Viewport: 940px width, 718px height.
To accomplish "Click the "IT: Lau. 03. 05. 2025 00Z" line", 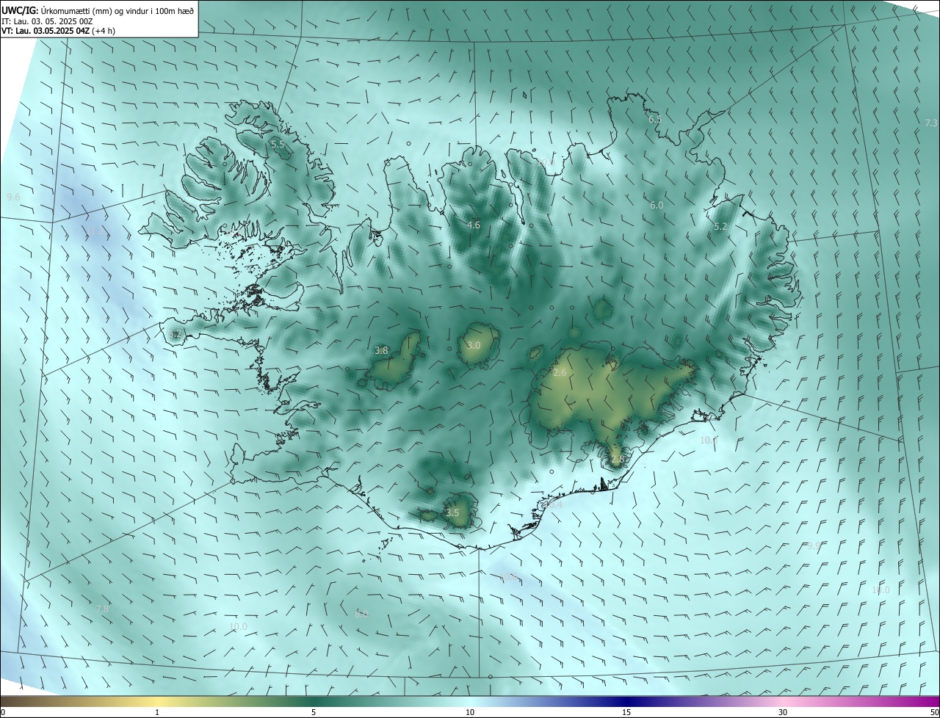I will click(47, 21).
